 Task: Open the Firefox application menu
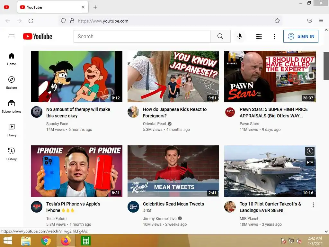pyautogui.click(x=321, y=21)
